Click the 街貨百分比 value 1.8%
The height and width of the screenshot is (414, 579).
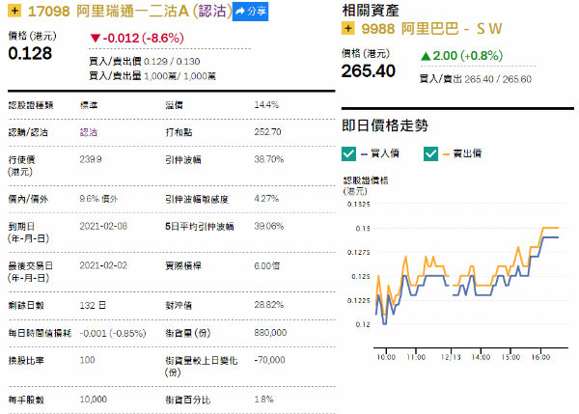[x=263, y=400]
